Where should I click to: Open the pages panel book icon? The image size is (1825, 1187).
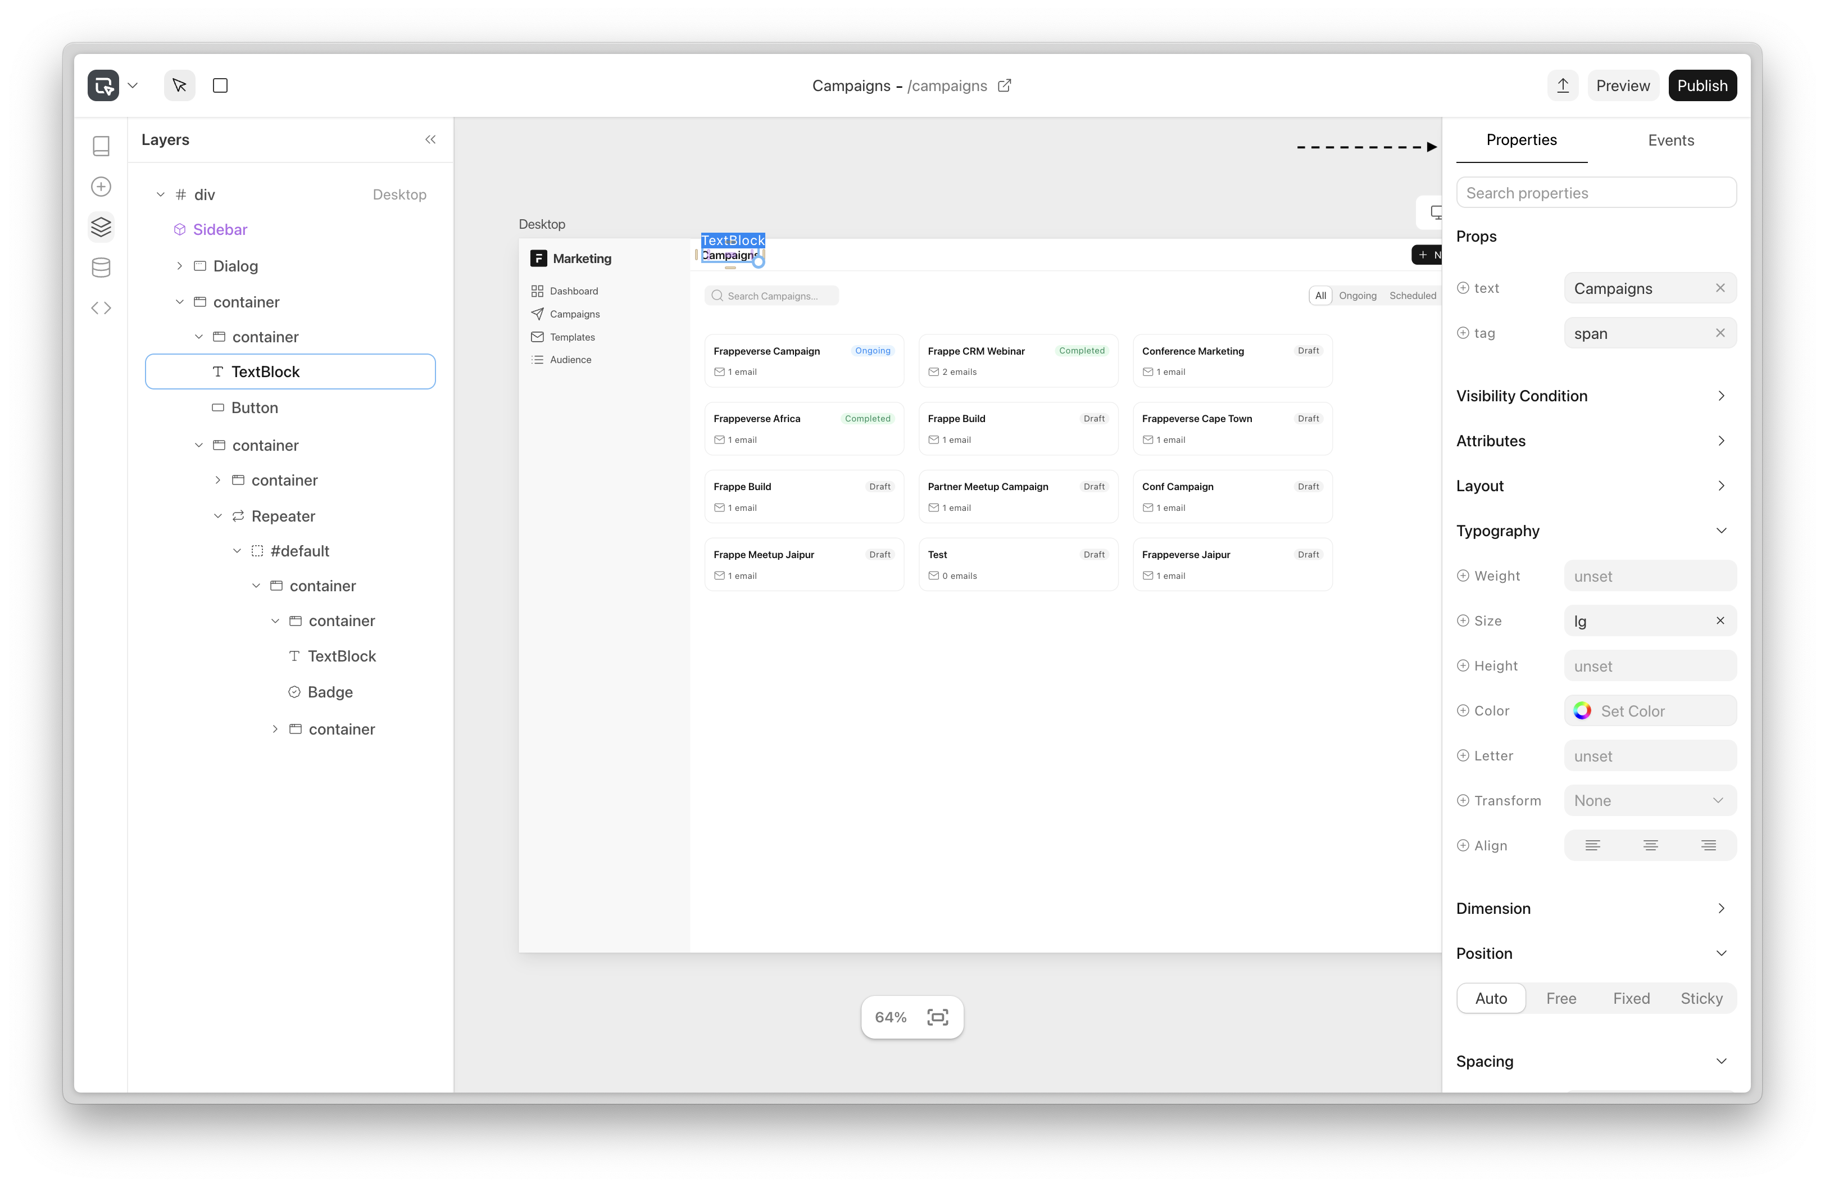point(101,146)
